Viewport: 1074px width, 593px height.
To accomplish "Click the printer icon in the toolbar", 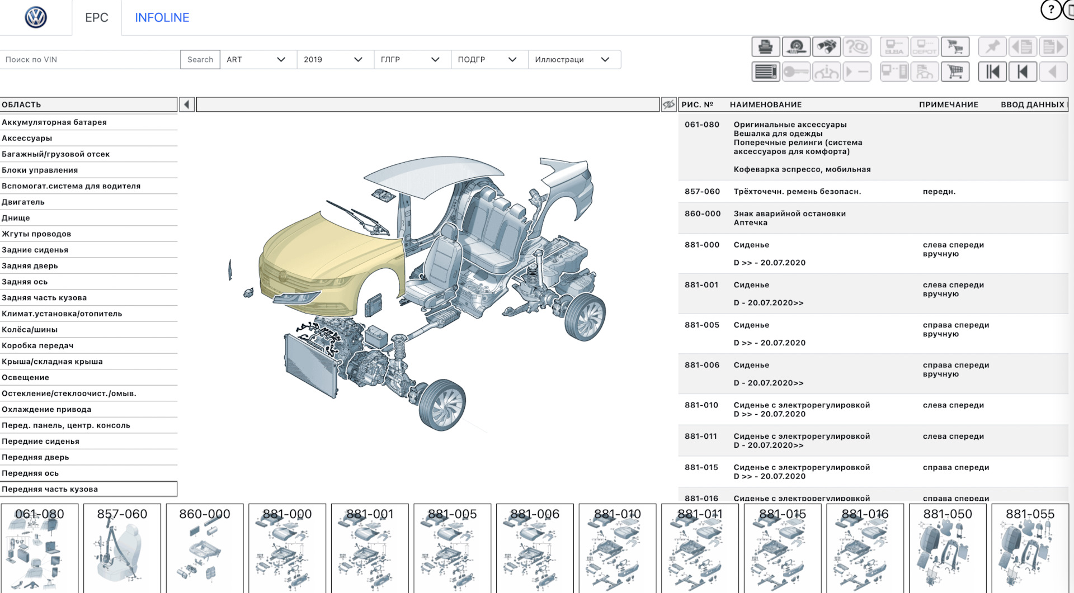I will pos(765,47).
